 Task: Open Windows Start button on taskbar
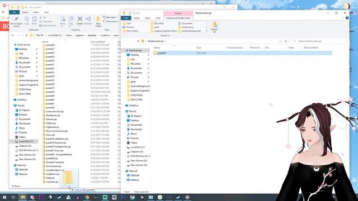coord(4,197)
